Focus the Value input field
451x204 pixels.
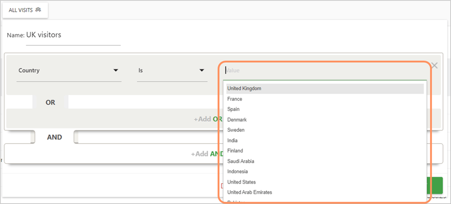(x=325, y=70)
